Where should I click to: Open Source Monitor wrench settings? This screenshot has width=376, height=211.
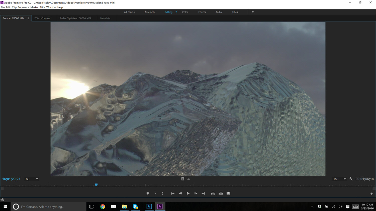(x=351, y=179)
